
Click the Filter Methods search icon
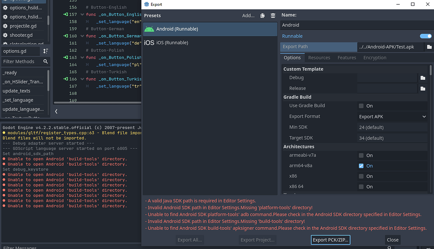pos(46,62)
